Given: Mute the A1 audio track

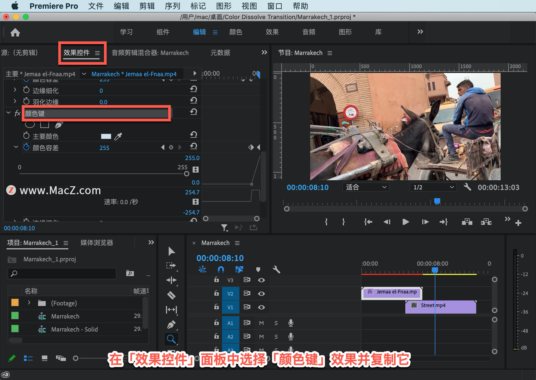Looking at the screenshot, I should 261,323.
